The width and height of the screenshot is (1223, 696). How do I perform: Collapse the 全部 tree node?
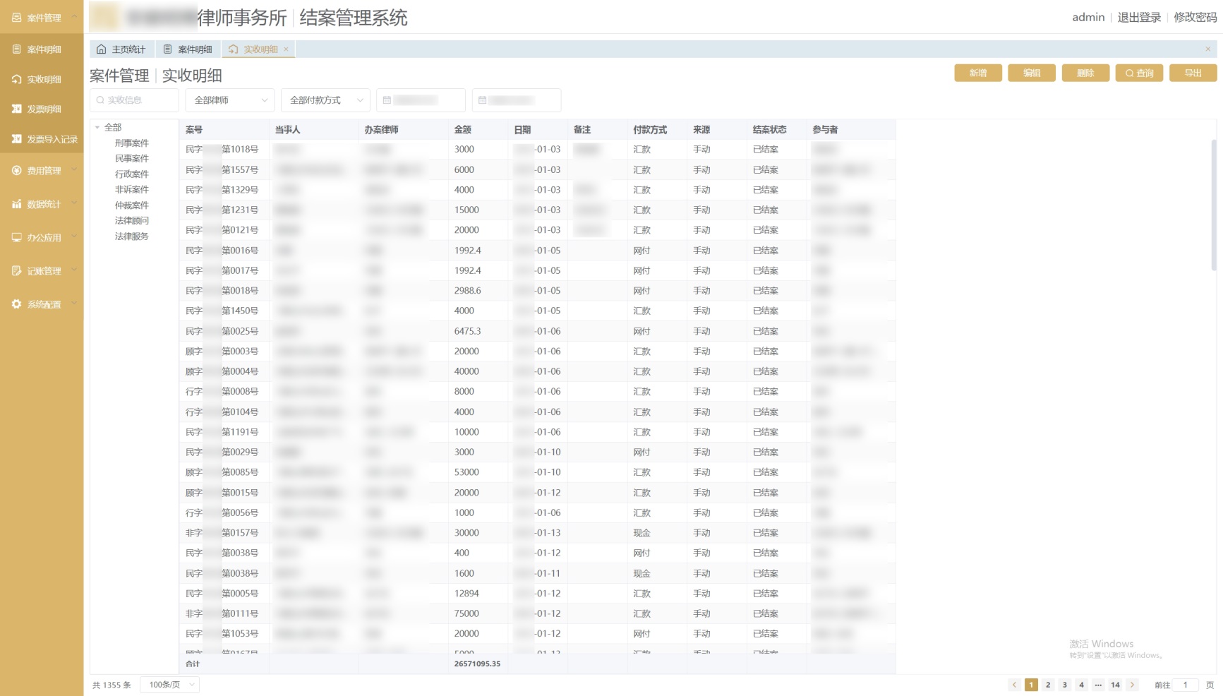click(x=97, y=128)
